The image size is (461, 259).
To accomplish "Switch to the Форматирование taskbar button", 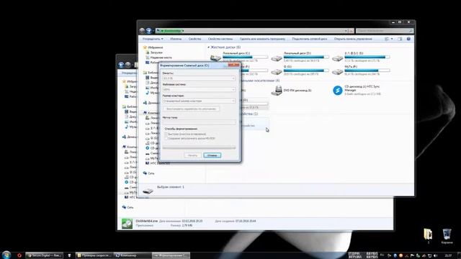I will 171,255.
